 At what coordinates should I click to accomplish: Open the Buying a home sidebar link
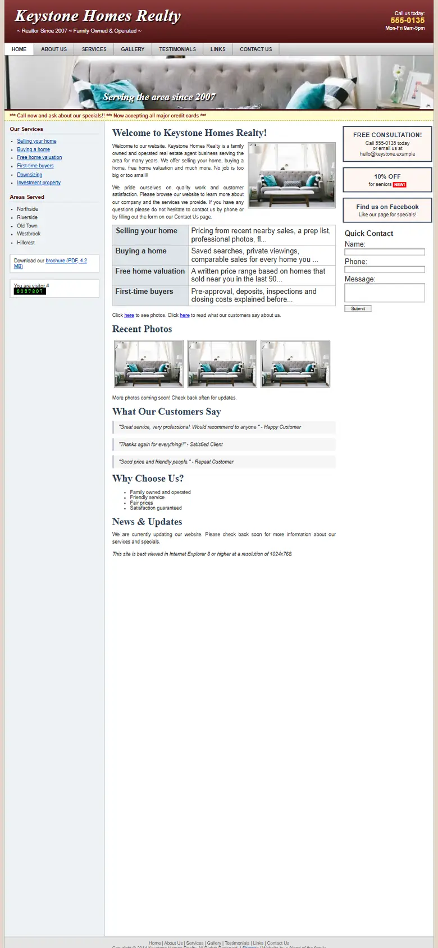(x=33, y=149)
